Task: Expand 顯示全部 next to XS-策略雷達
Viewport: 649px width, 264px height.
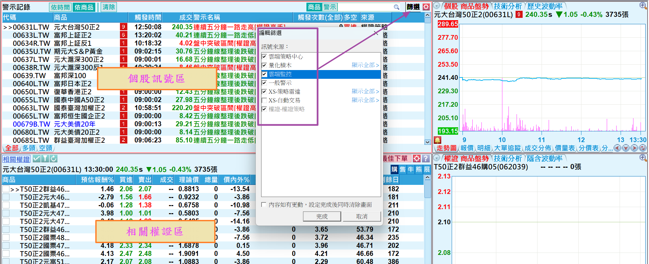Action: pyautogui.click(x=365, y=92)
